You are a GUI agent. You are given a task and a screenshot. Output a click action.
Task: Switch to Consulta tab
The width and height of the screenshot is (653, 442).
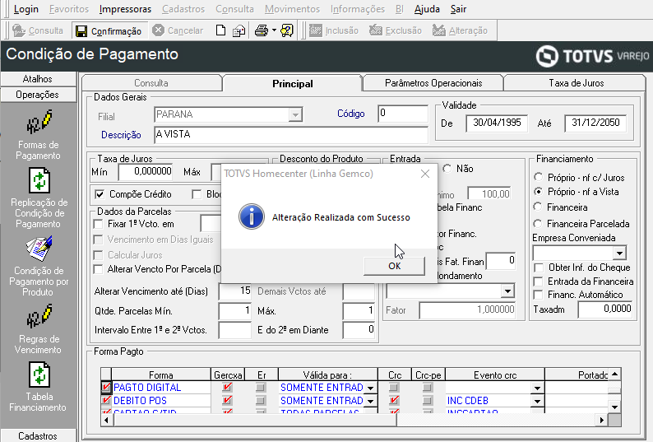151,83
